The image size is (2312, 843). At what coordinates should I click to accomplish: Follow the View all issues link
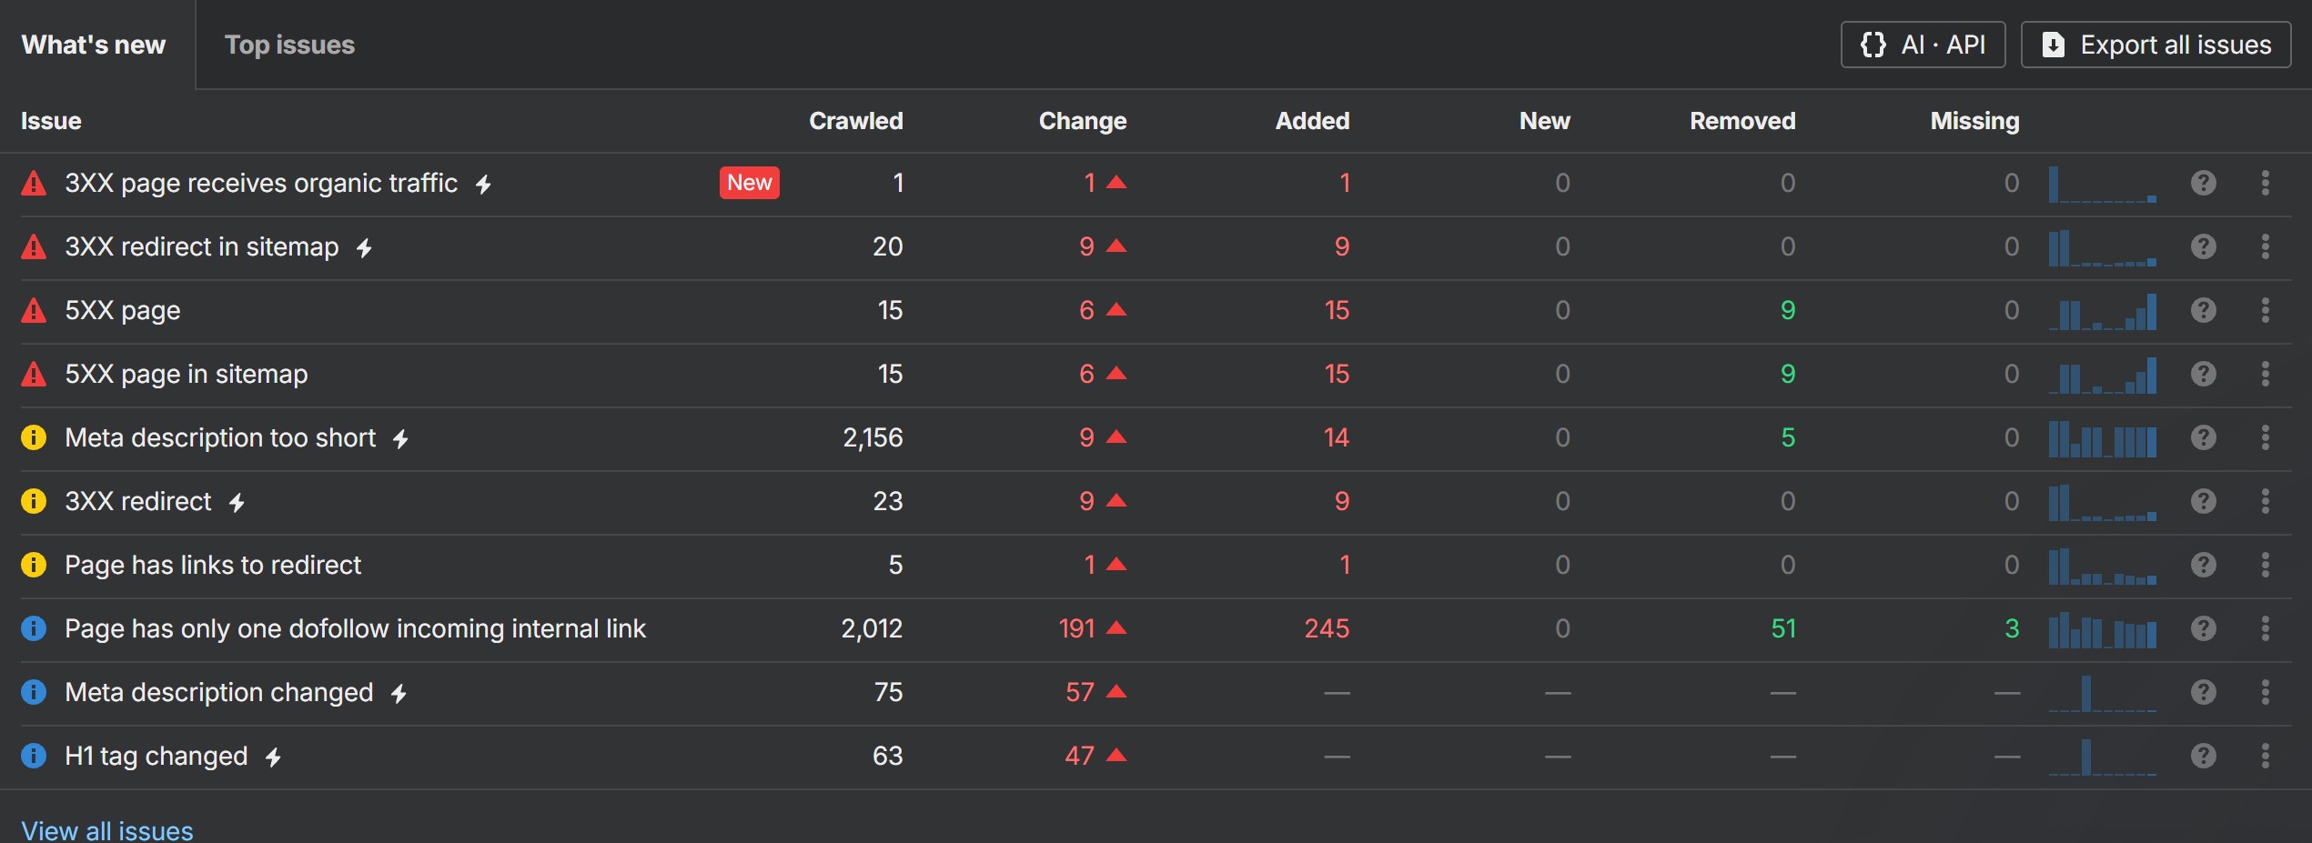(x=107, y=830)
